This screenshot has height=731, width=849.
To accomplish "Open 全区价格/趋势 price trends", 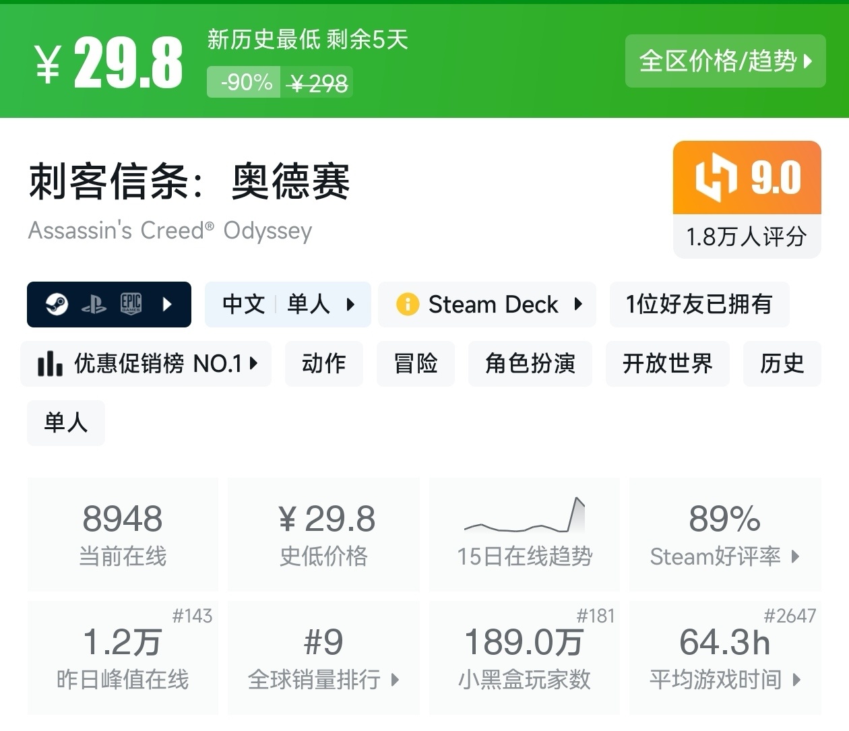I will coord(725,61).
